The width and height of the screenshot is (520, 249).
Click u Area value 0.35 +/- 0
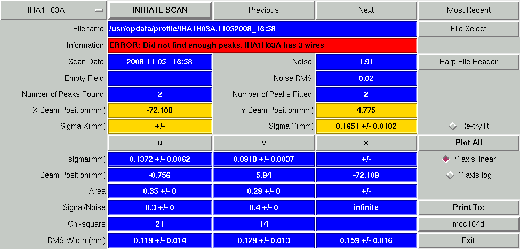[x=160, y=191]
